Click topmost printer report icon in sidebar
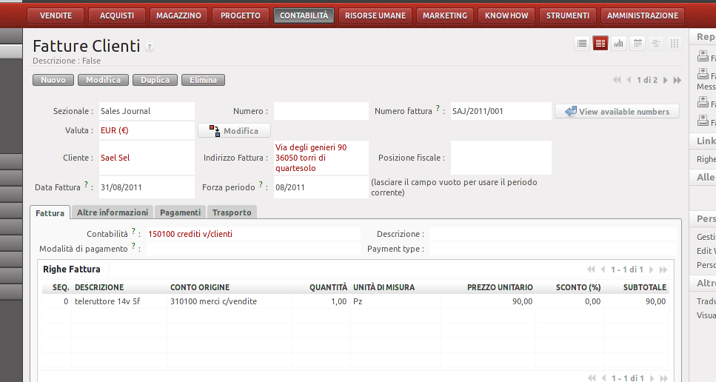The height and width of the screenshot is (382, 716). 703,56
